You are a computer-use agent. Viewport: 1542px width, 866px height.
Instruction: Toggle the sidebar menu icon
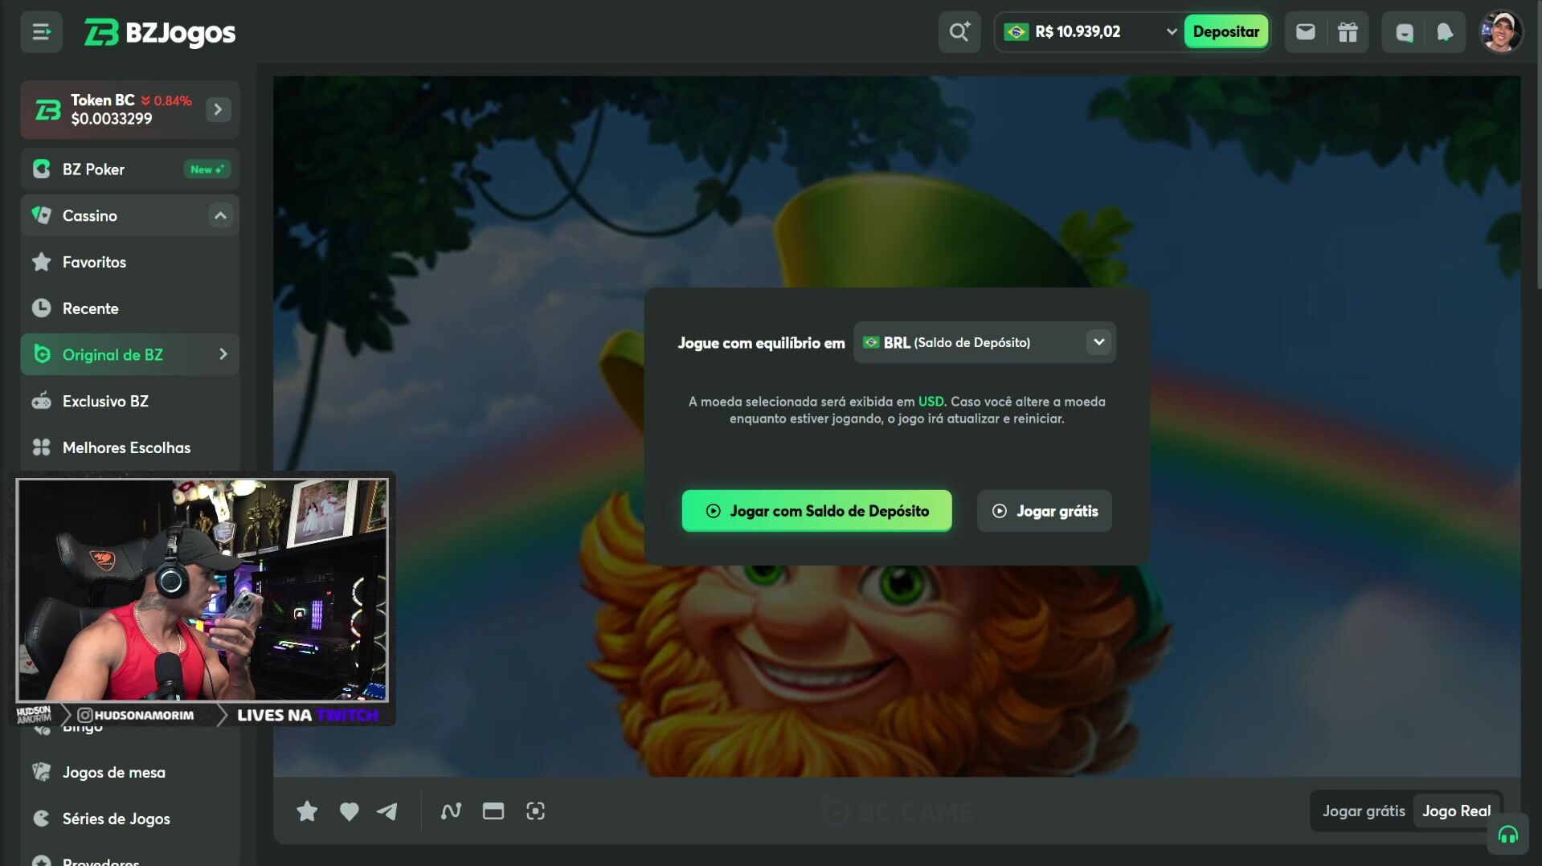(x=41, y=32)
